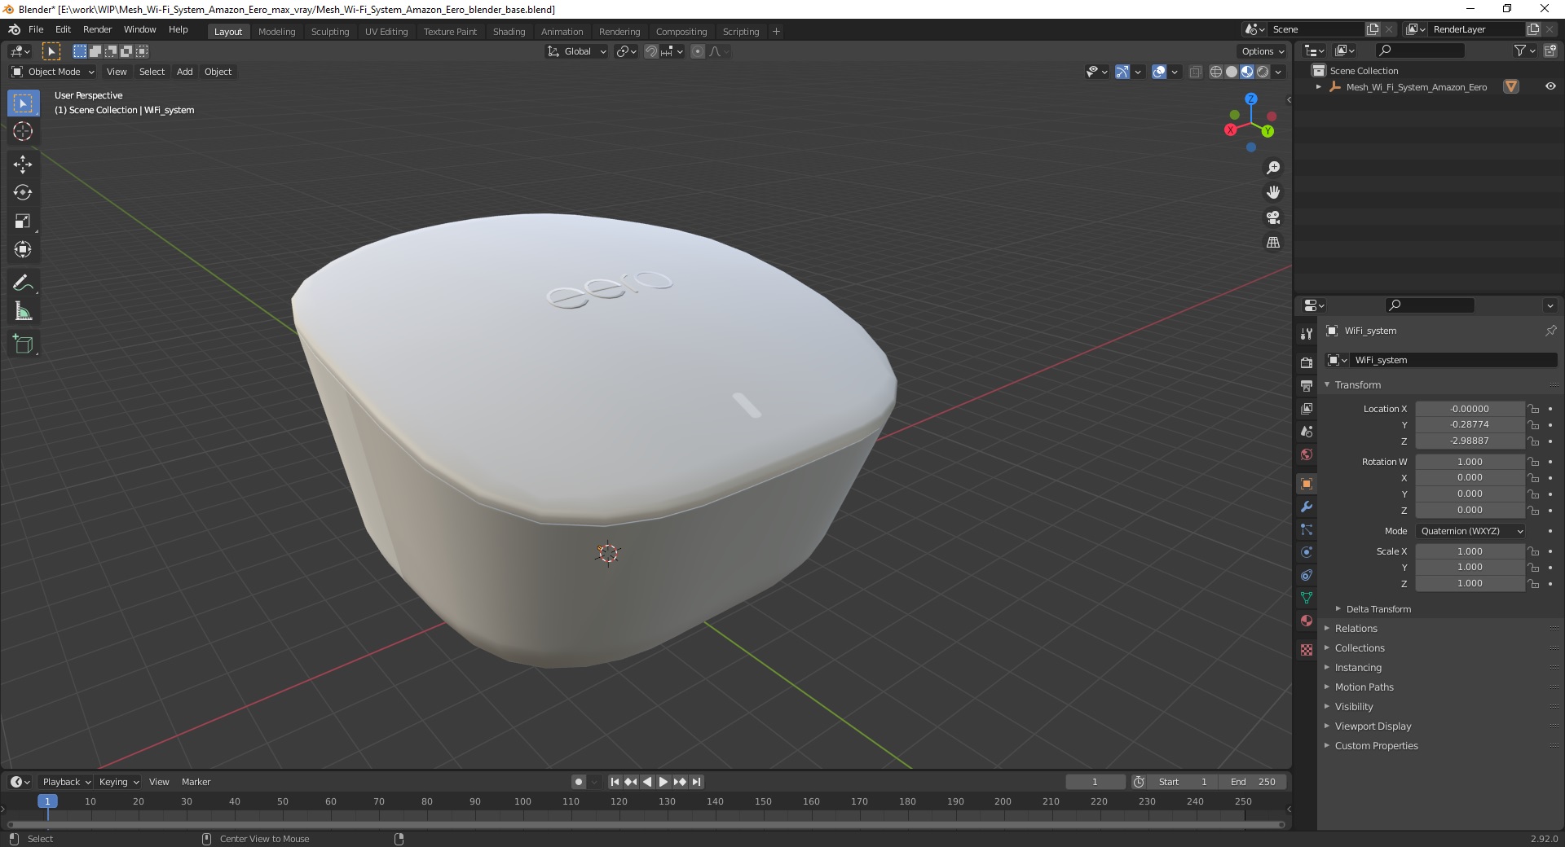Open the Material properties tab
This screenshot has width=1565, height=847.
coord(1307,621)
